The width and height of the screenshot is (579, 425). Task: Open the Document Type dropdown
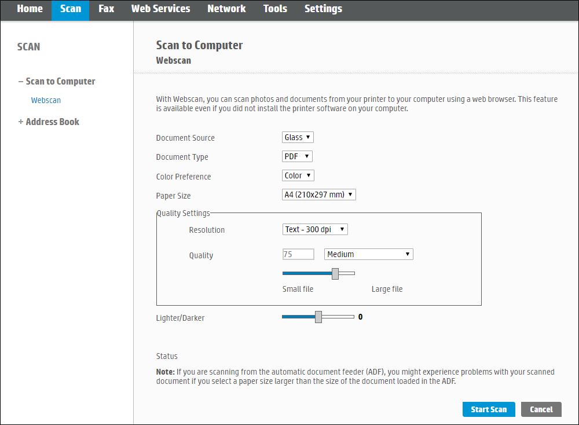(297, 156)
